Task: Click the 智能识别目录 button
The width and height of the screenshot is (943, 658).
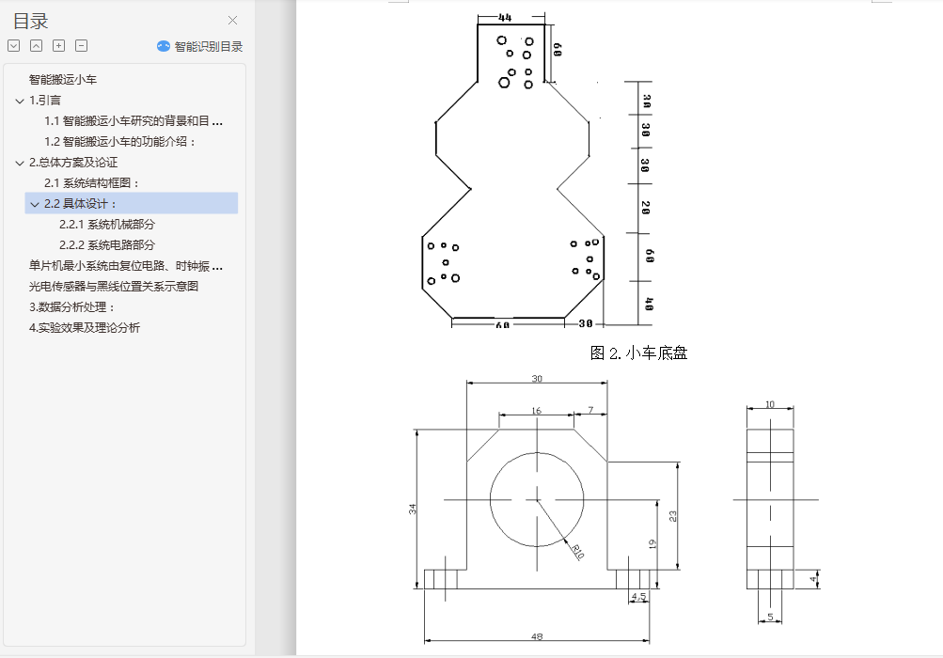Action: [x=200, y=46]
